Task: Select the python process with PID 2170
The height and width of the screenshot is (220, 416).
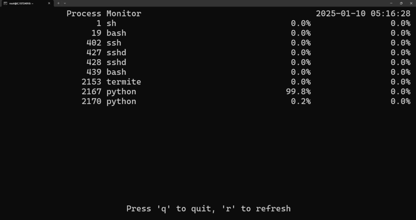Action: pos(238,101)
